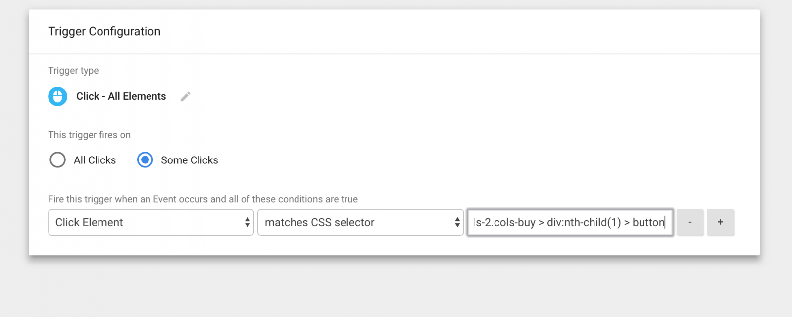This screenshot has height=317, width=792.
Task: Add a condition with the plus button
Action: click(x=720, y=222)
